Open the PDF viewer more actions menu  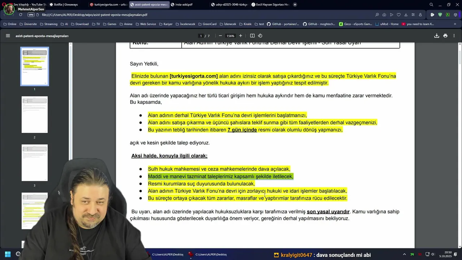[454, 36]
